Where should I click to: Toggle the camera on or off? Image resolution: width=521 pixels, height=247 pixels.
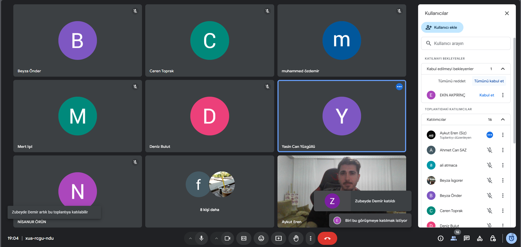pos(227,238)
